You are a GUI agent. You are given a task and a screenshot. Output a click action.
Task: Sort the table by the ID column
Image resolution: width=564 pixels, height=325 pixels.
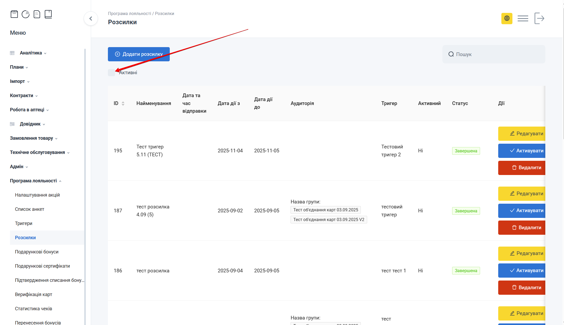click(x=123, y=103)
